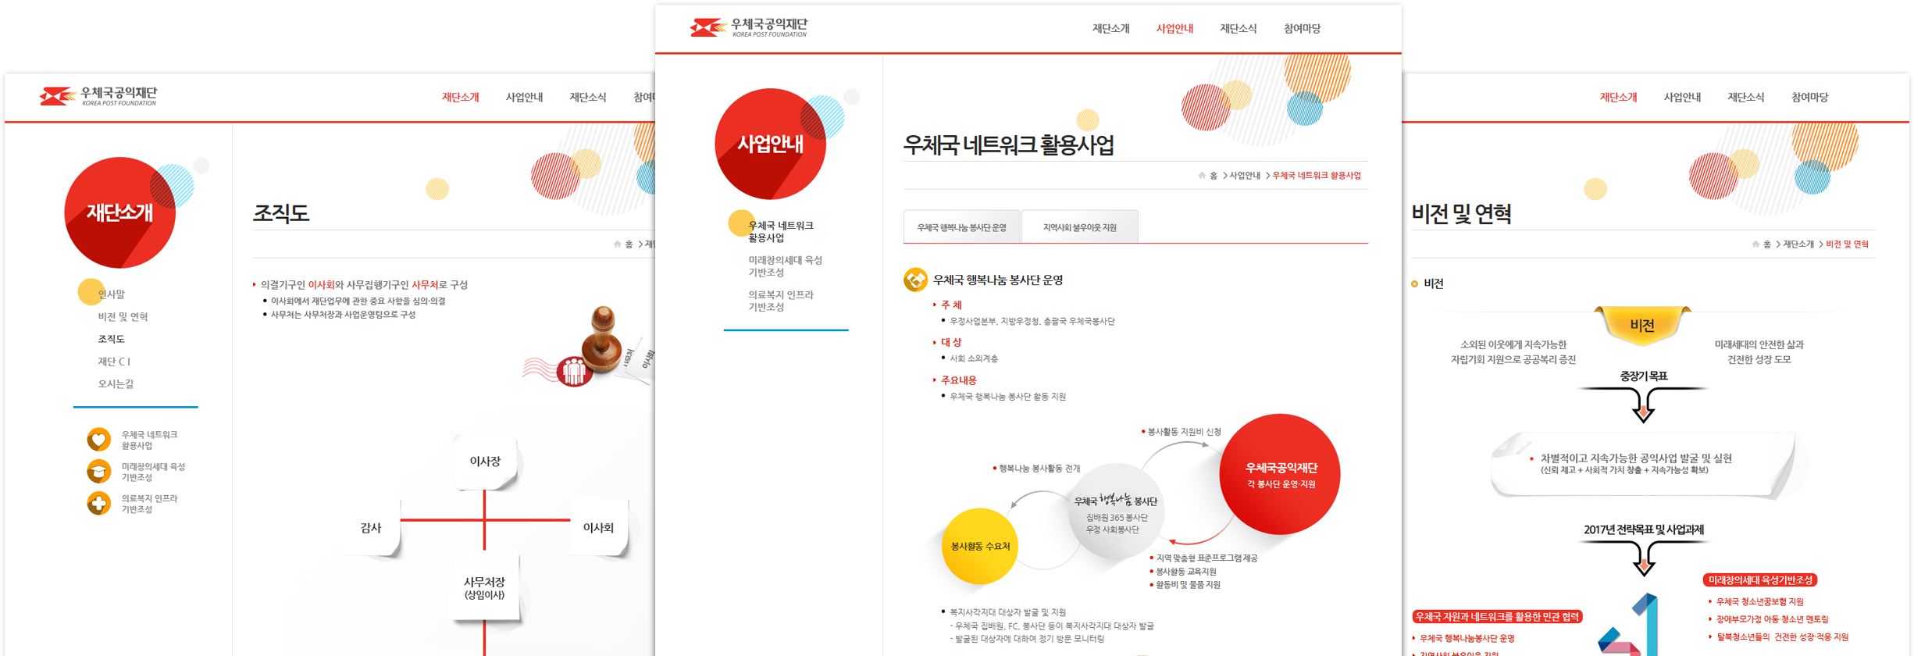Open 재단소개 menu in center window header
Screen dimensions: 1914x656
click(1110, 29)
